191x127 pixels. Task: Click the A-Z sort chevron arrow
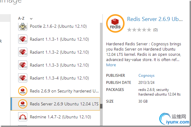click(31, 19)
